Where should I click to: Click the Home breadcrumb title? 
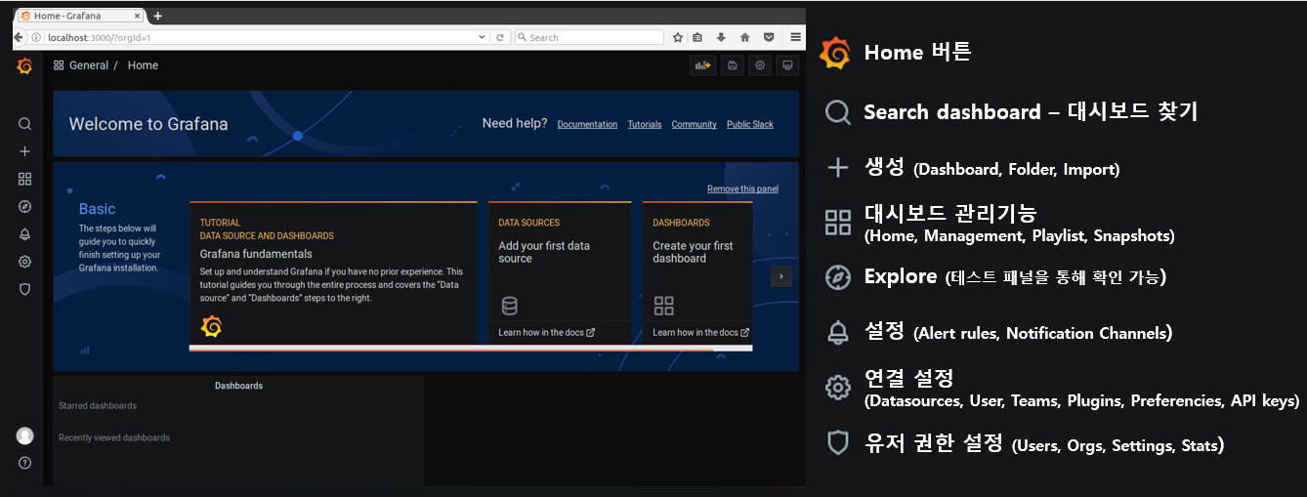(x=143, y=65)
